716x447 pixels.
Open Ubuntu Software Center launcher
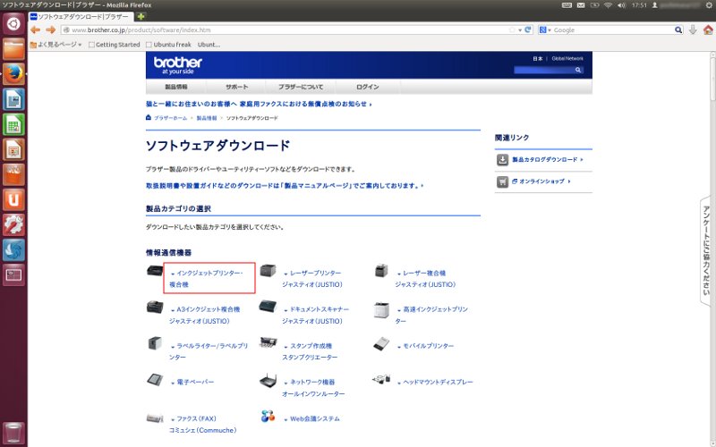[13, 174]
